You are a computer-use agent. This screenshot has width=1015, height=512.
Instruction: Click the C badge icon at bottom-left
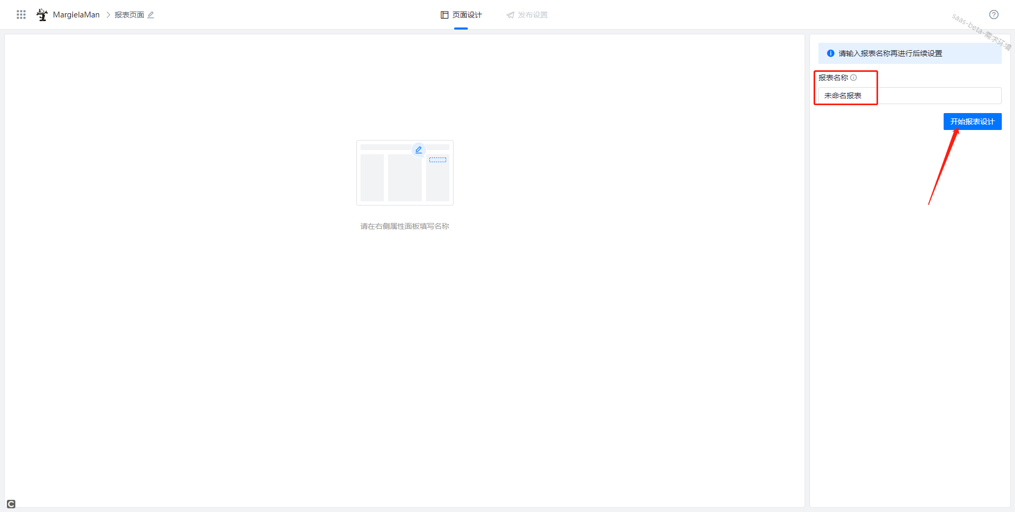click(11, 504)
